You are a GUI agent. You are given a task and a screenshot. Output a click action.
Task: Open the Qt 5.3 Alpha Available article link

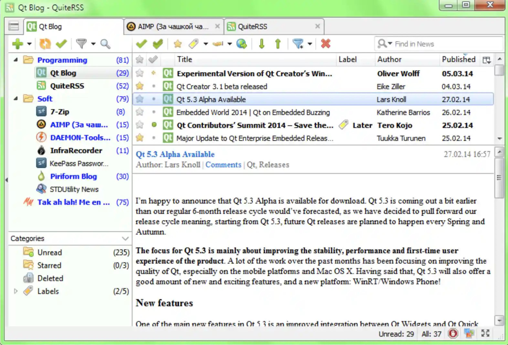[x=175, y=154]
